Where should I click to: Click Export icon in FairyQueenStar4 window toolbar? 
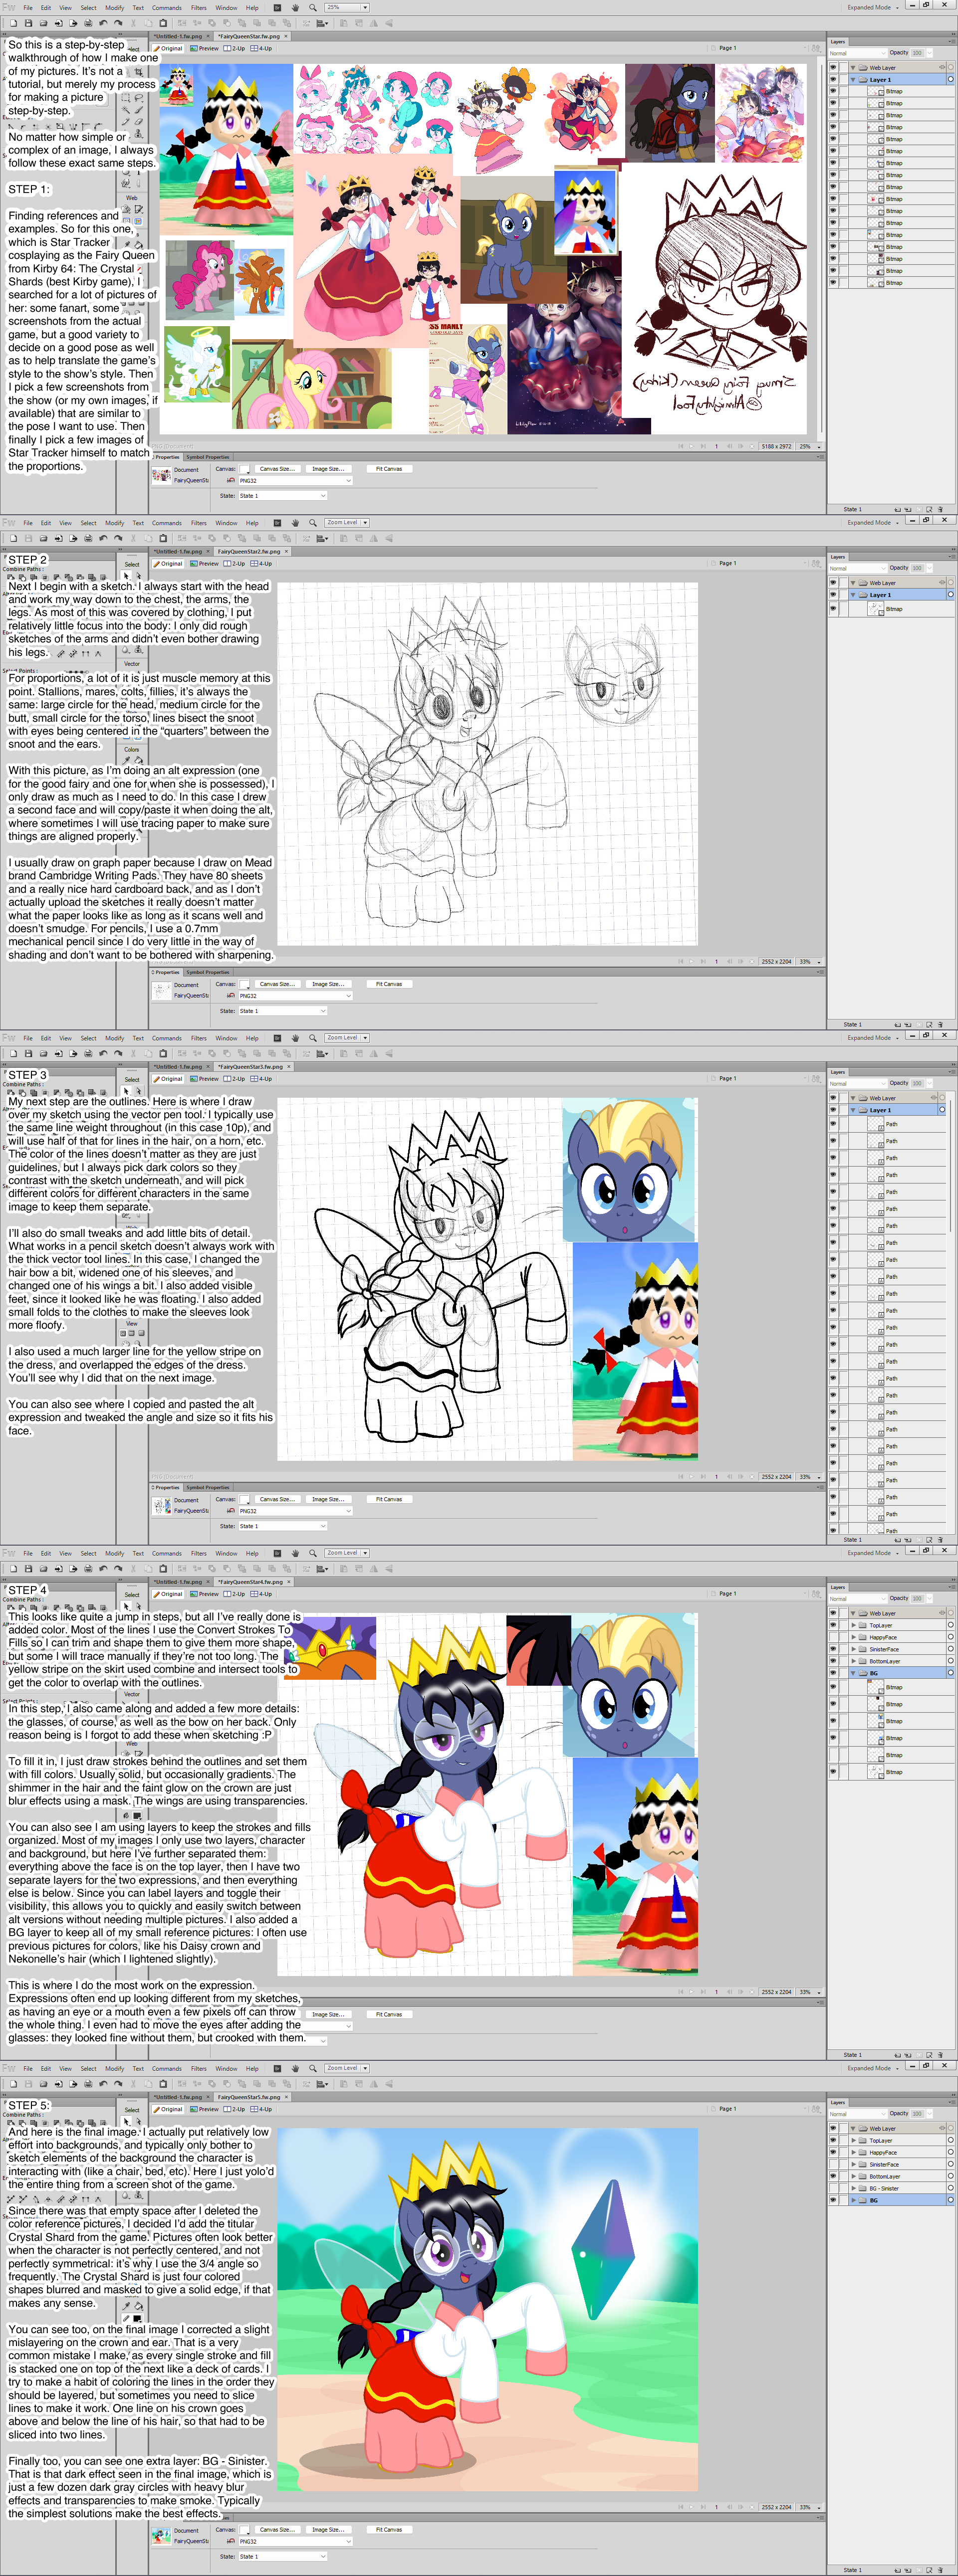click(x=73, y=1568)
